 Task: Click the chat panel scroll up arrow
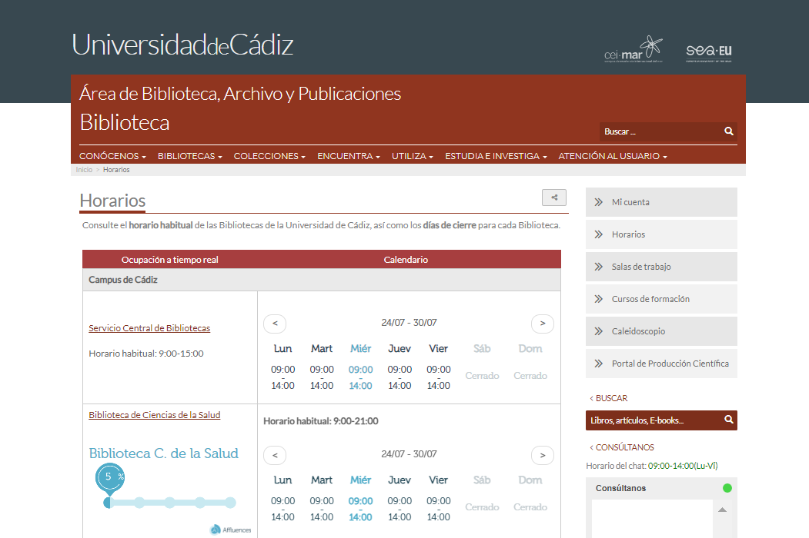click(x=722, y=510)
